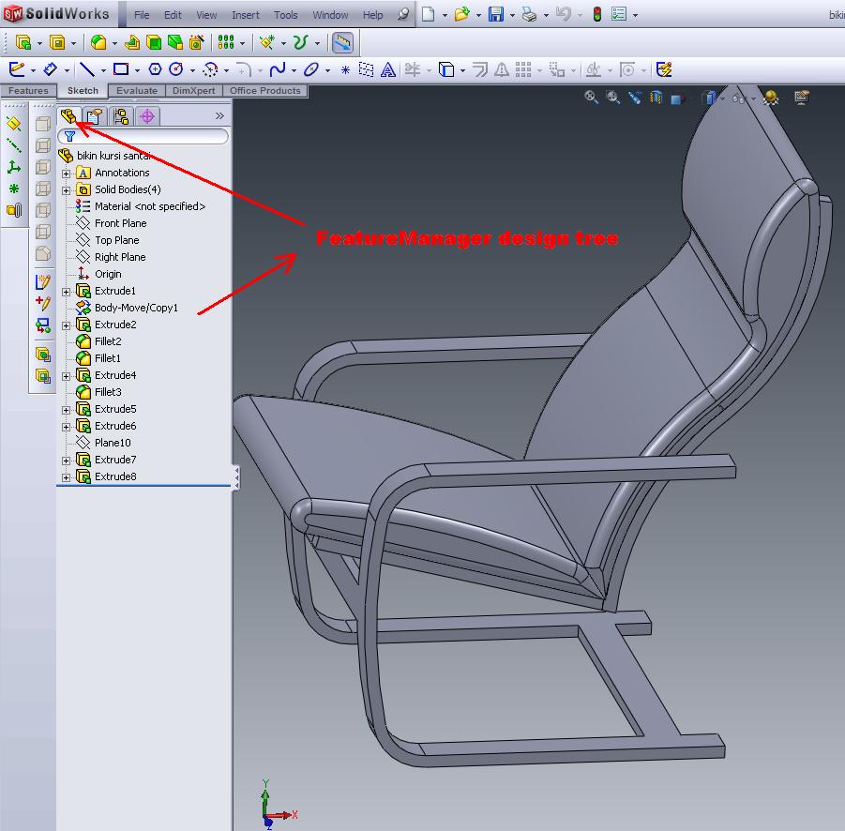Switch to the Evaluate tab
The width and height of the screenshot is (845, 831).
(x=137, y=91)
